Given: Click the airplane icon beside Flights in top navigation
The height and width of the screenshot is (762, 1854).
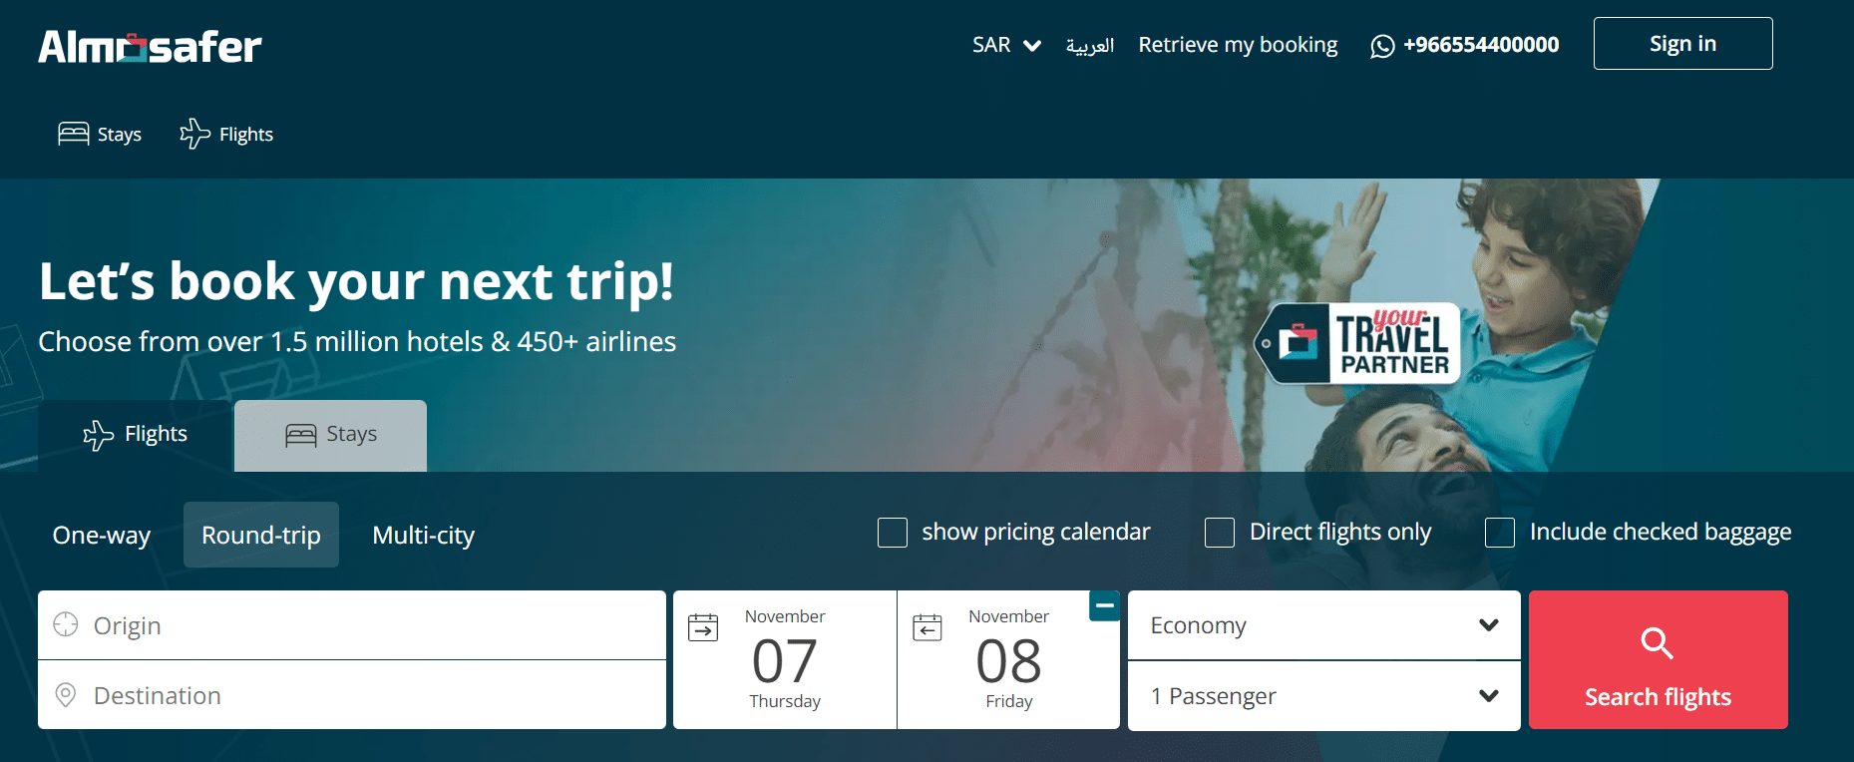Looking at the screenshot, I should click(x=195, y=134).
